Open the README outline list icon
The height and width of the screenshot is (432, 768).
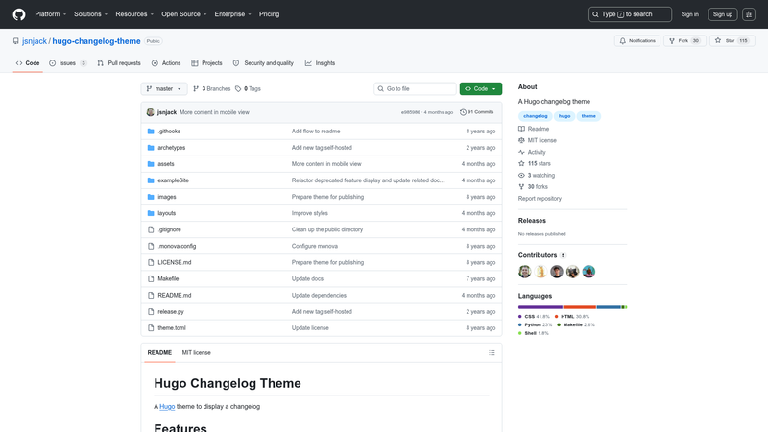(x=492, y=352)
